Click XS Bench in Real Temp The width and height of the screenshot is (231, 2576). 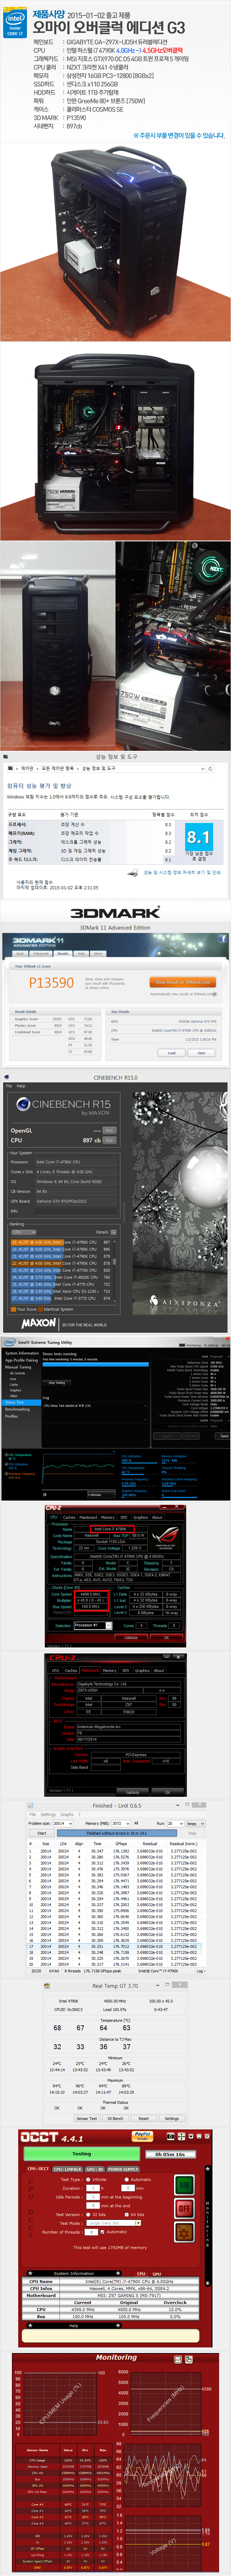pyautogui.click(x=115, y=2118)
